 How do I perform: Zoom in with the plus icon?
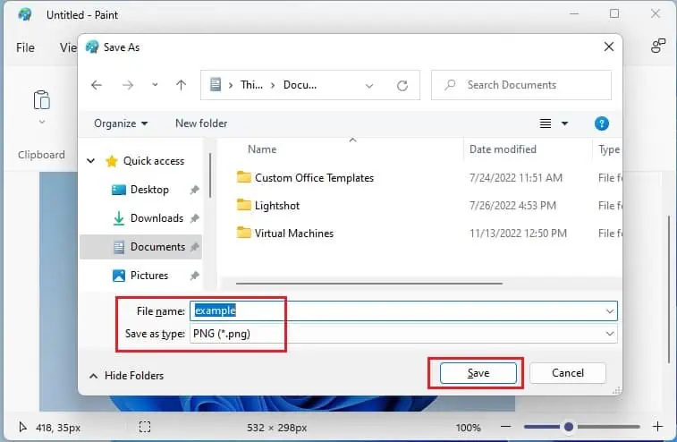coord(657,427)
